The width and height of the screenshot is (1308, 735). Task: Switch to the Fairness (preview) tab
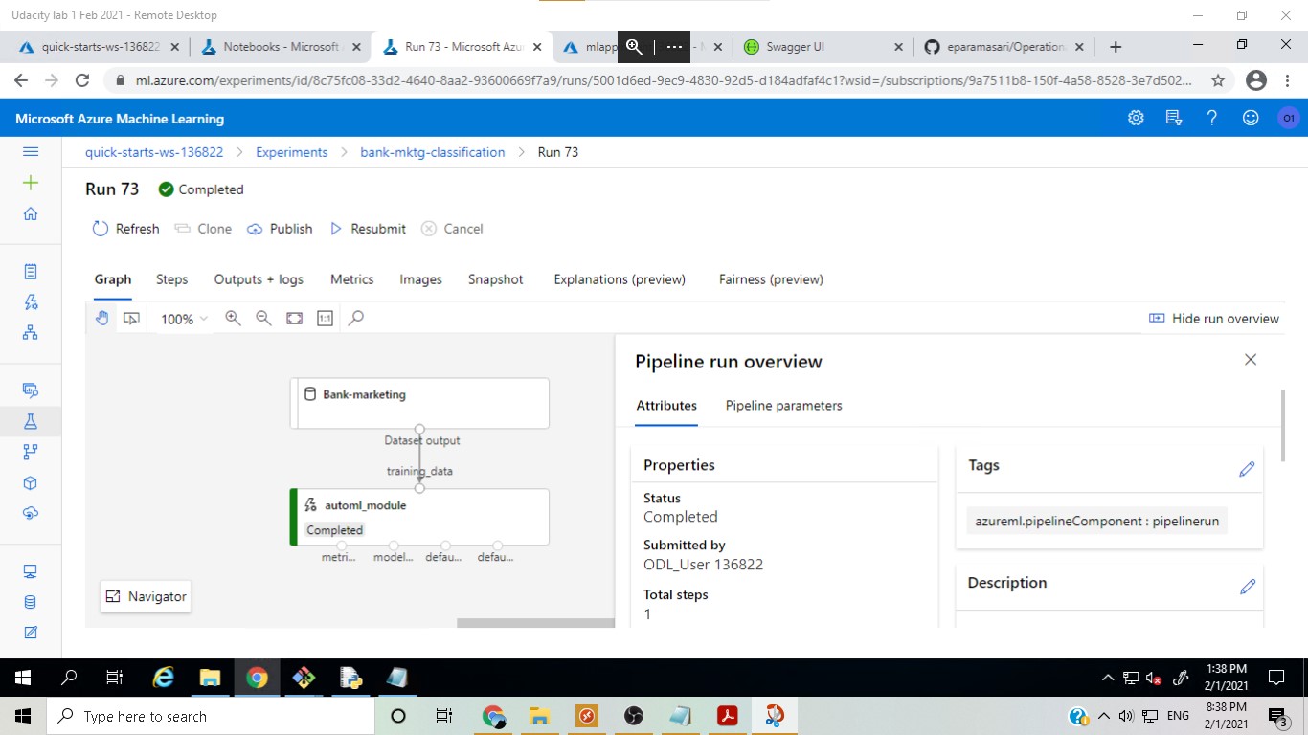click(x=771, y=279)
